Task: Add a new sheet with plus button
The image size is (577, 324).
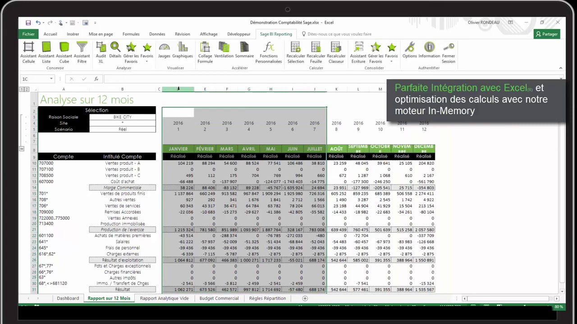Action: (x=305, y=298)
